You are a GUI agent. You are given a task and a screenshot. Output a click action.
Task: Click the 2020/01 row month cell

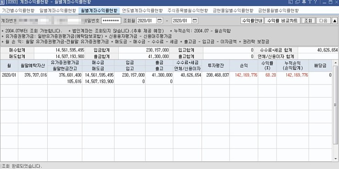(x=9, y=75)
